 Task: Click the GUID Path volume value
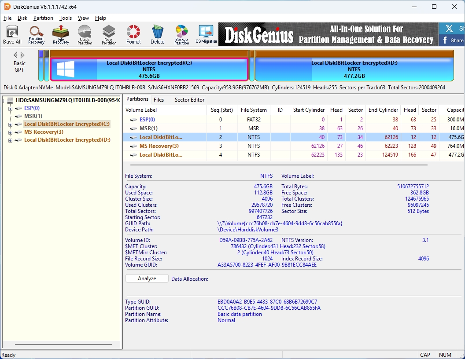(x=280, y=223)
